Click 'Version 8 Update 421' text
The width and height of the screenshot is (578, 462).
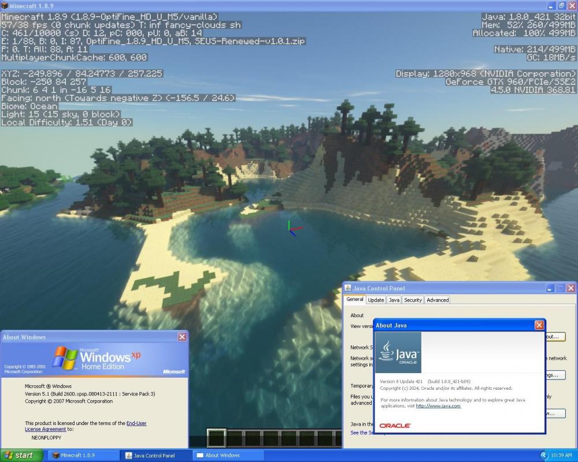[x=401, y=381]
